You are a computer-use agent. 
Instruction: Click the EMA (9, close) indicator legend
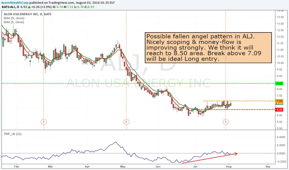coord(14,18)
